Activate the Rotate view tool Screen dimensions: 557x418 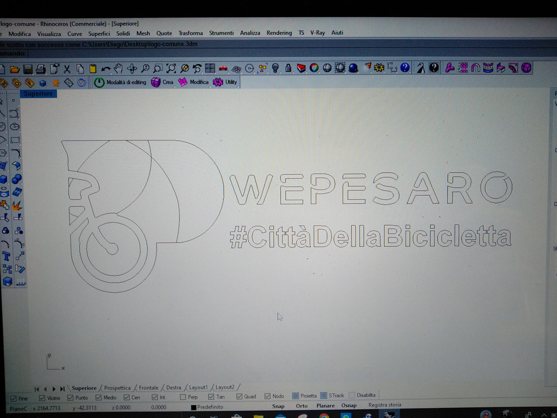(132, 69)
